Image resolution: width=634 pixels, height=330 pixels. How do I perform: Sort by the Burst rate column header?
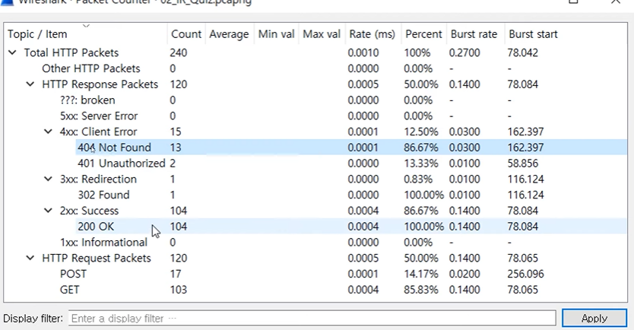point(474,34)
